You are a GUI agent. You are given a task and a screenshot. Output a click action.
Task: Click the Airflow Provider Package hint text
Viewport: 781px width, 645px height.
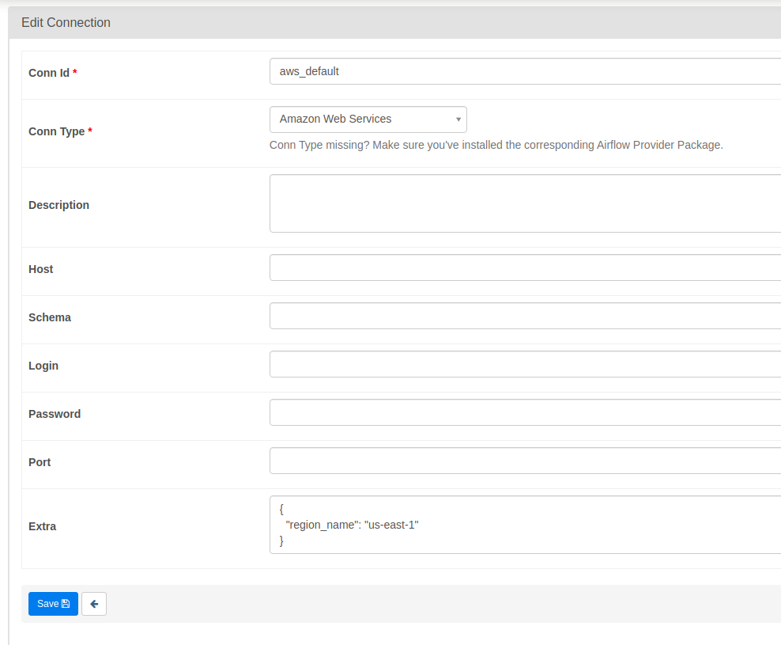tap(496, 145)
